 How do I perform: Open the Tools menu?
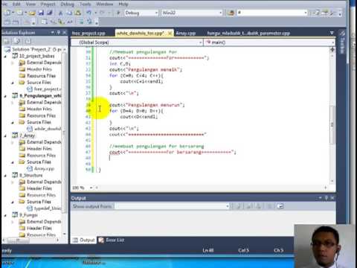coord(85,4)
